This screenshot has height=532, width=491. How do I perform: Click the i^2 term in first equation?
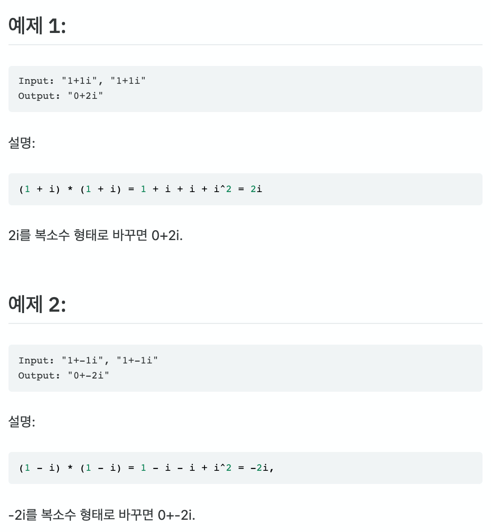(222, 189)
